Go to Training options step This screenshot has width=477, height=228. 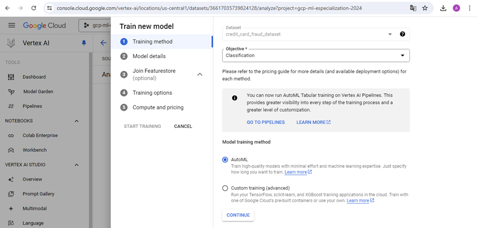(161, 93)
